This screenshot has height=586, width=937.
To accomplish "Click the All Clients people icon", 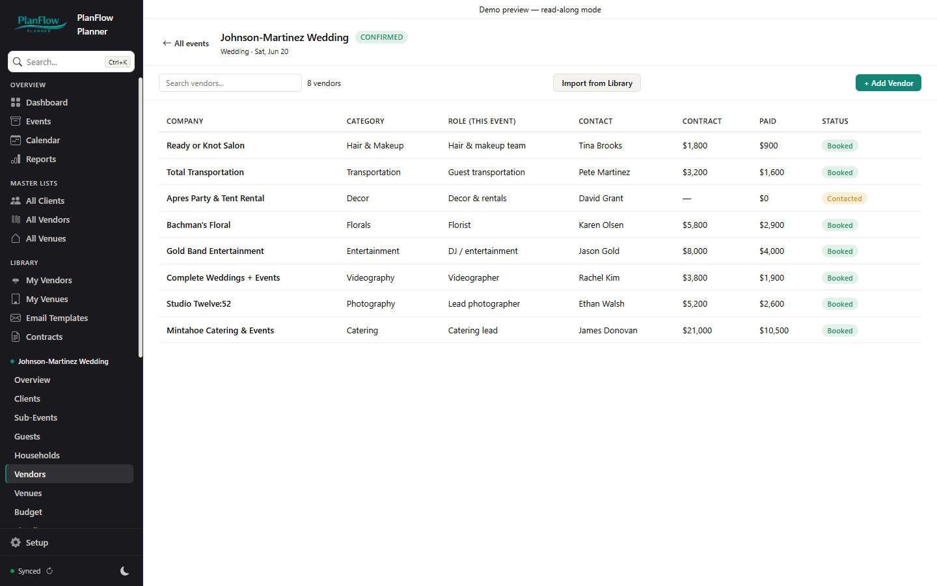I will 16,201.
